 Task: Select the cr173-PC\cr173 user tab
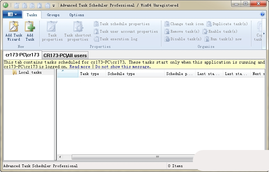click(22, 55)
